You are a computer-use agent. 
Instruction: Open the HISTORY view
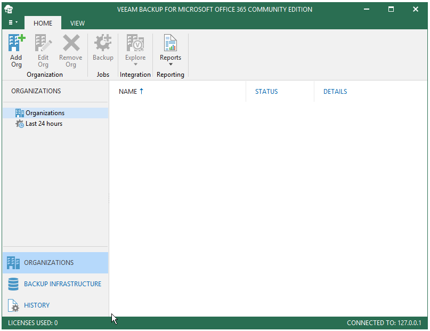click(x=55, y=305)
